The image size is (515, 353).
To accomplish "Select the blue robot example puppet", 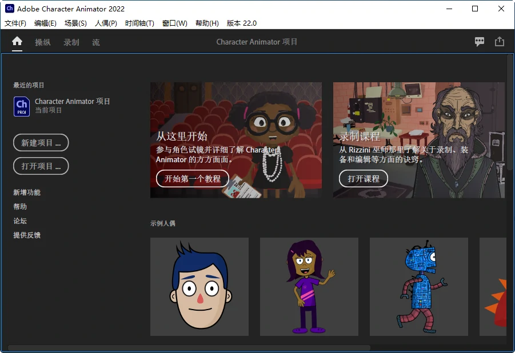I will 419,287.
